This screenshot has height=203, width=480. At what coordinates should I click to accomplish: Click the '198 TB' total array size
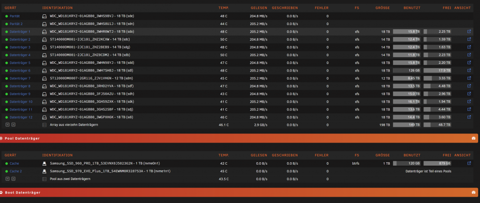(384, 125)
